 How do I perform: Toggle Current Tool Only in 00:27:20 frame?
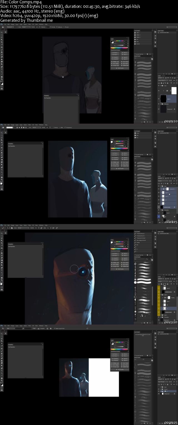click(135, 255)
